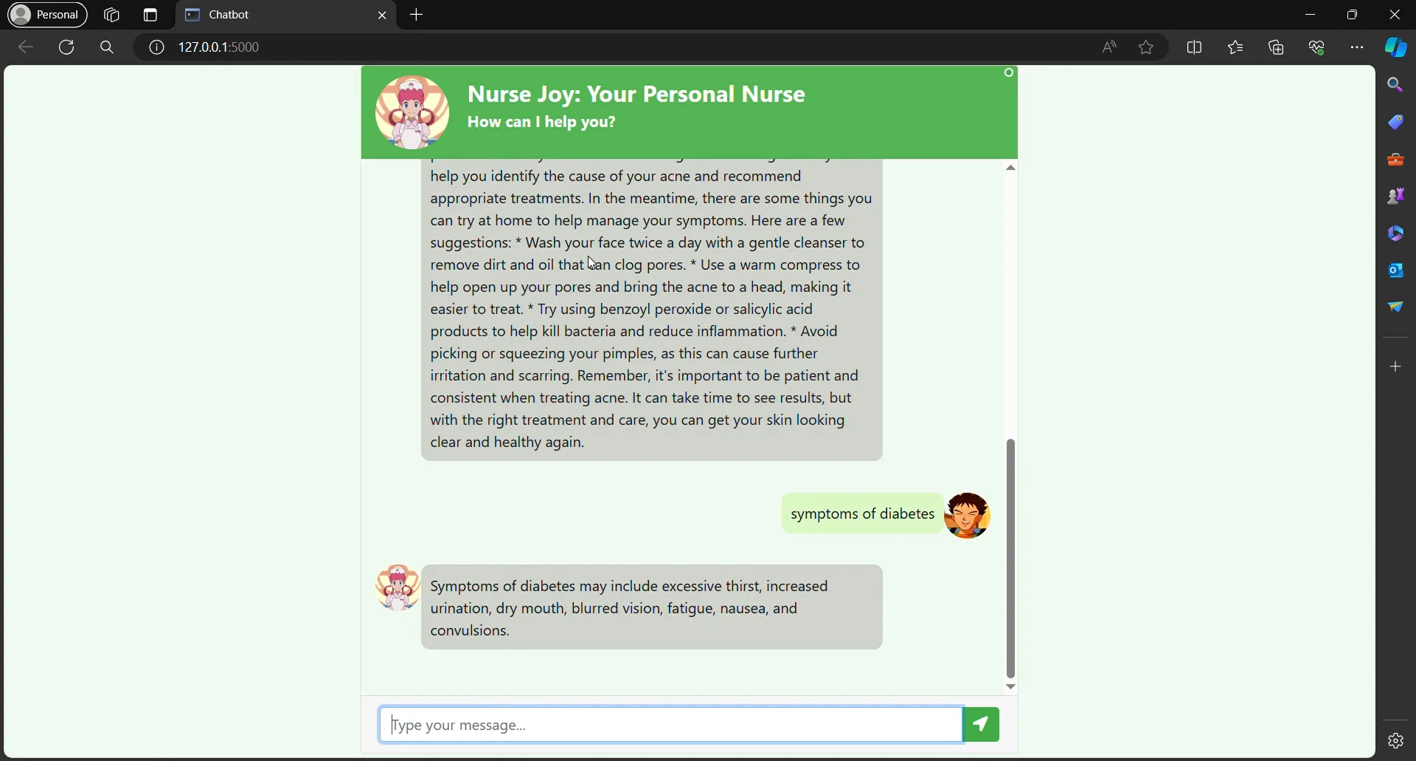Expand the Settings and more menu
Screen dimensions: 1416x761
[x=1358, y=48]
